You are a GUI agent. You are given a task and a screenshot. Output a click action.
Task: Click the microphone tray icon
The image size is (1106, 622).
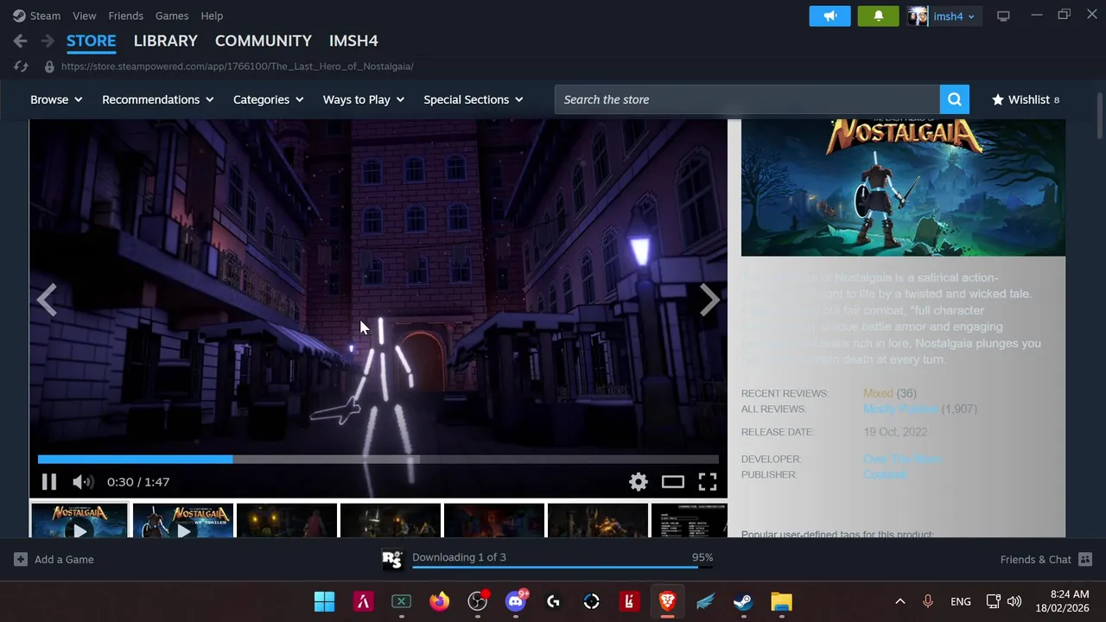click(928, 601)
